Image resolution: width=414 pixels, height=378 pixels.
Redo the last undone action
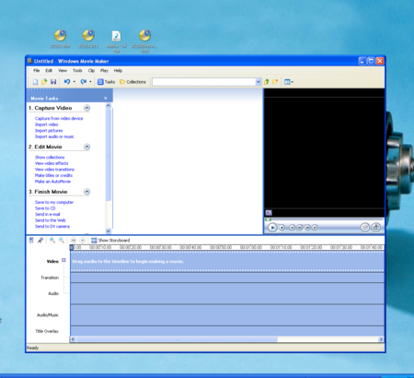(84, 82)
